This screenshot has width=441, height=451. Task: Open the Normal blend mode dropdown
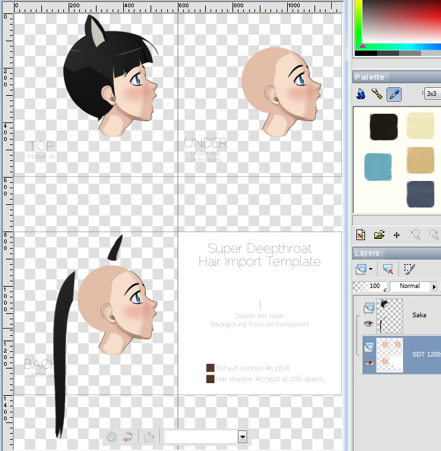pos(434,287)
